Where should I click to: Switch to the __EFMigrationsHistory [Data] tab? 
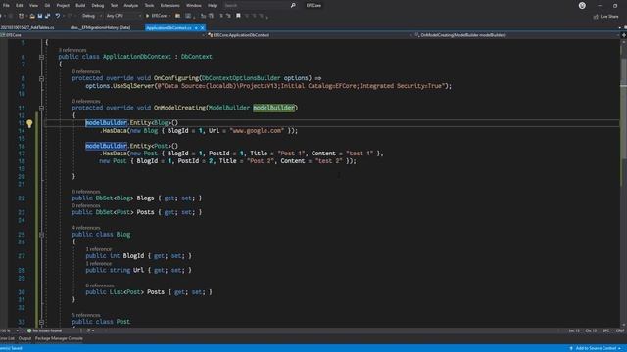100,28
